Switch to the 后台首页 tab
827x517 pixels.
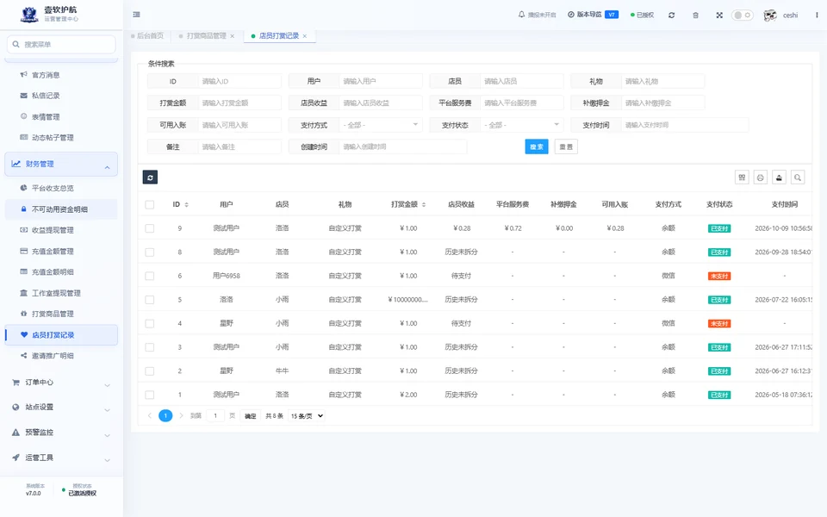(147, 36)
